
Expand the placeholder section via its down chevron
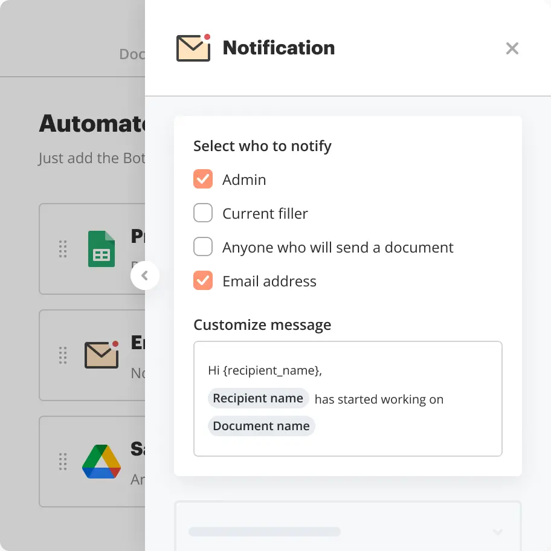(x=497, y=532)
